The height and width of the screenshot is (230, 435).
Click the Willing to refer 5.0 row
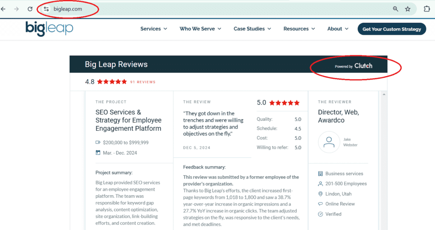click(279, 147)
